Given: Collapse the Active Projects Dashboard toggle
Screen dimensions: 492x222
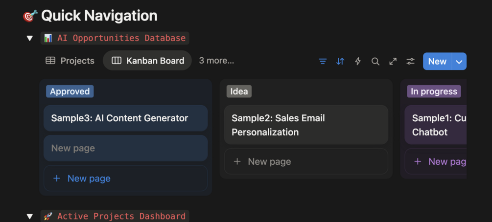Looking at the screenshot, I should [30, 216].
